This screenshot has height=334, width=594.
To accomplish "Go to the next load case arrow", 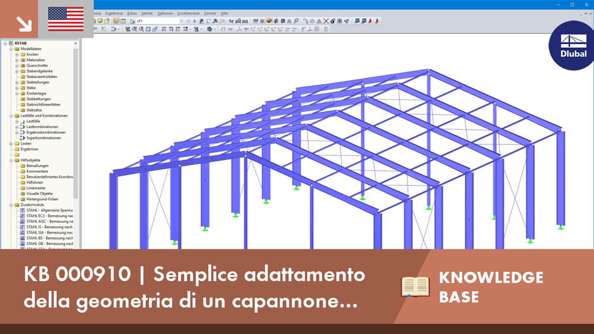I will [195, 21].
